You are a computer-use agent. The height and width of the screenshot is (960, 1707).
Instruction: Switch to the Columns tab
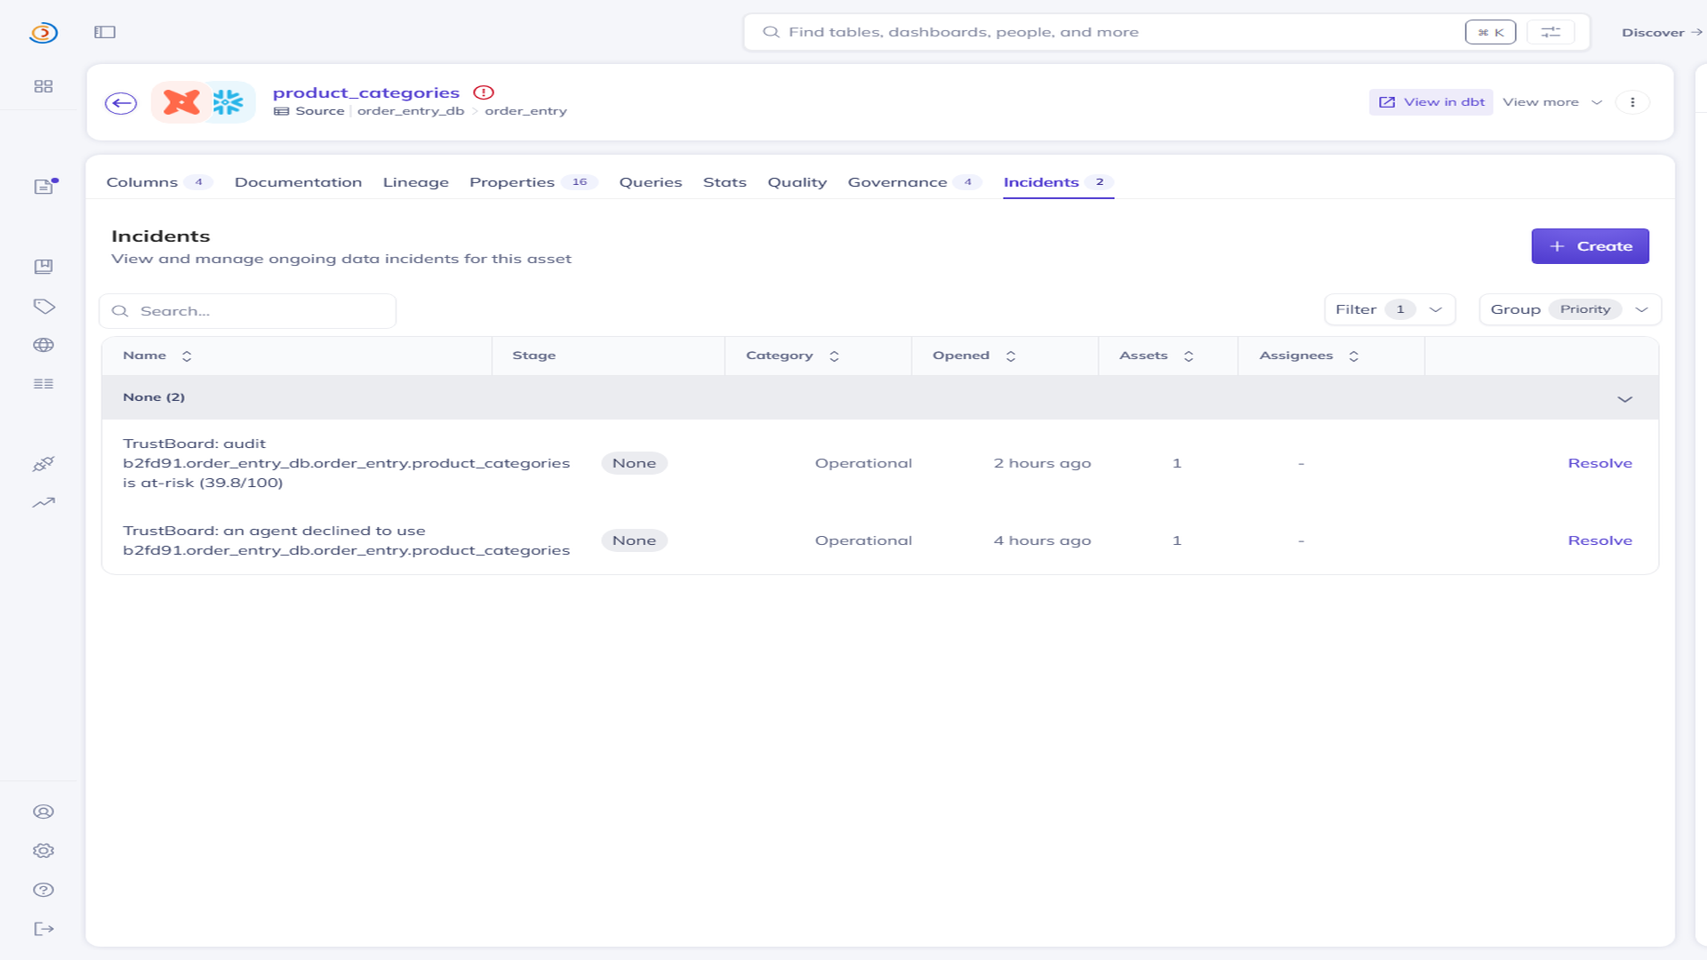[x=159, y=182]
